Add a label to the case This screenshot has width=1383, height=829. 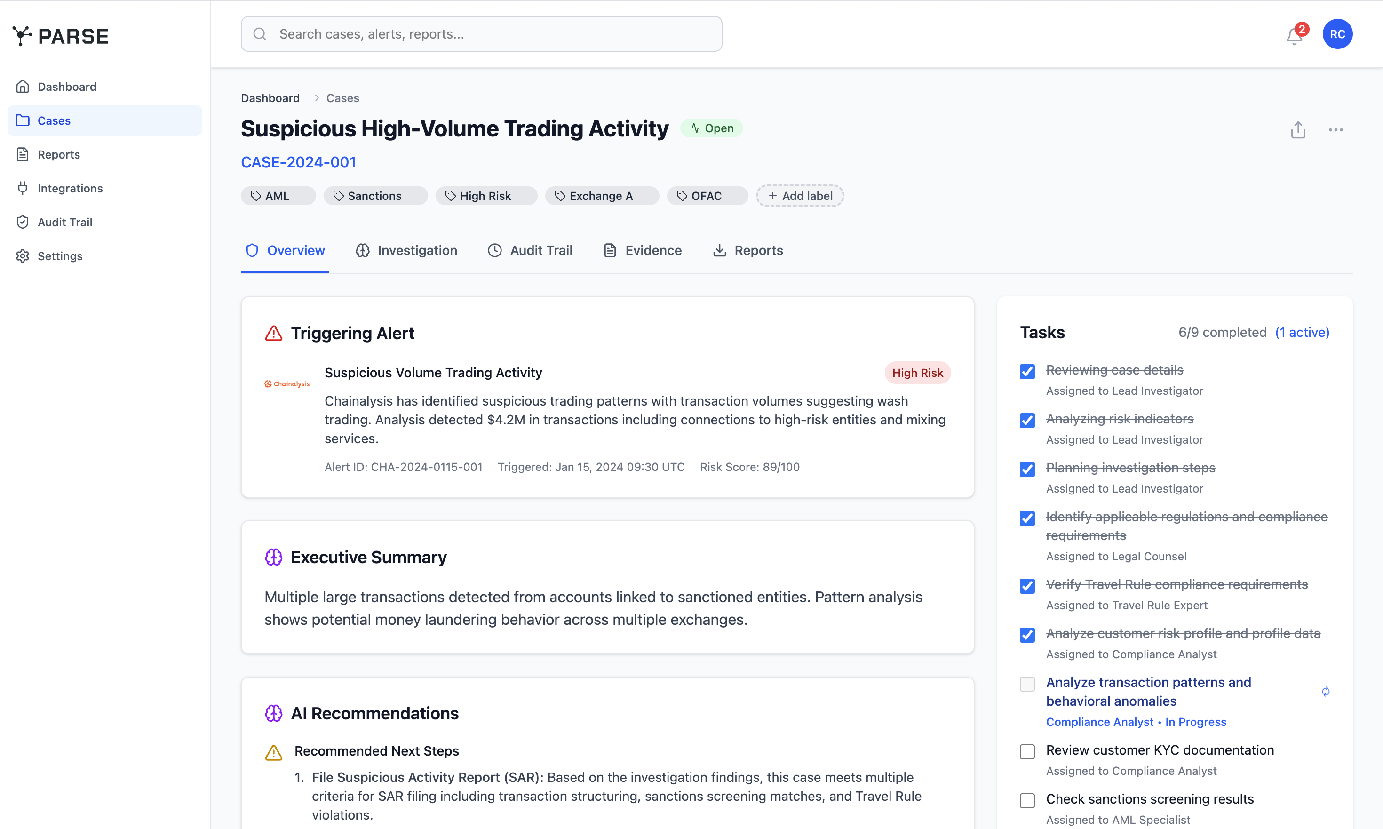(x=800, y=196)
